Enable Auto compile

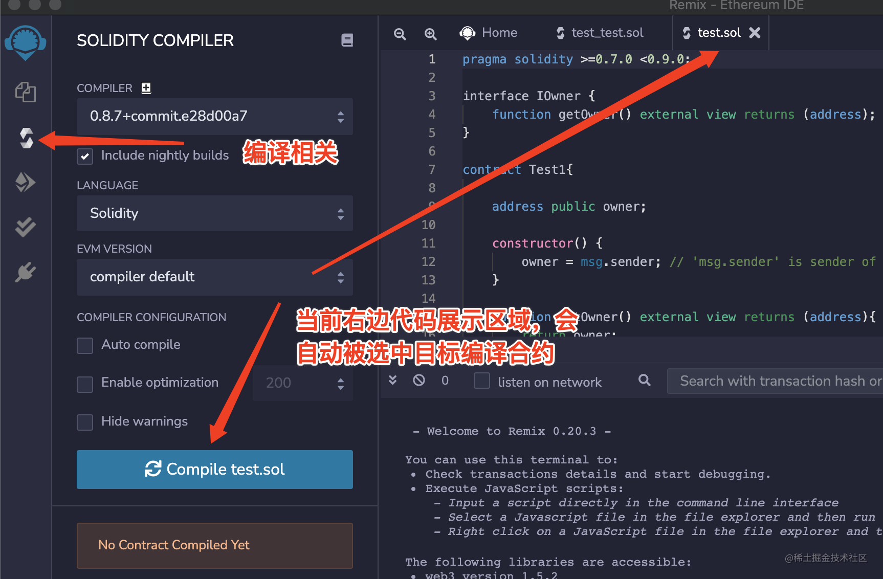pos(84,345)
